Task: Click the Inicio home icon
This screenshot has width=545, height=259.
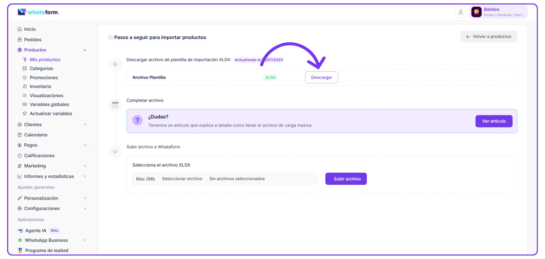Action: pos(20,29)
